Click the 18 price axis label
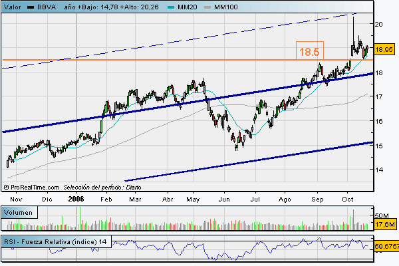The image size is (399, 266). click(x=378, y=73)
